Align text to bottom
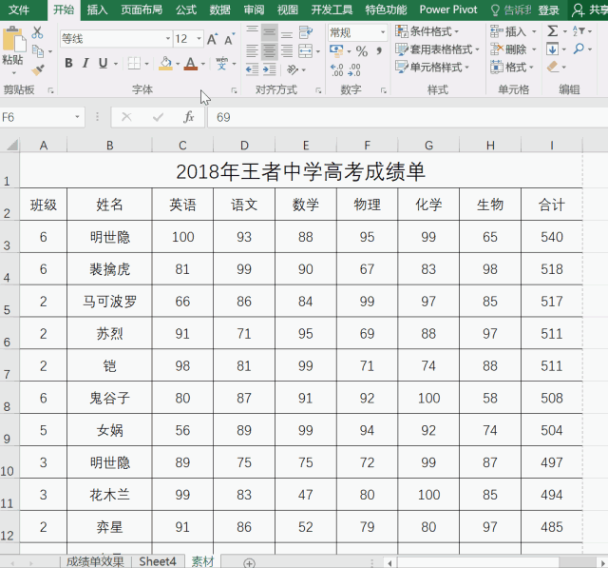Viewport: 608px width, 568px height. pos(287,34)
